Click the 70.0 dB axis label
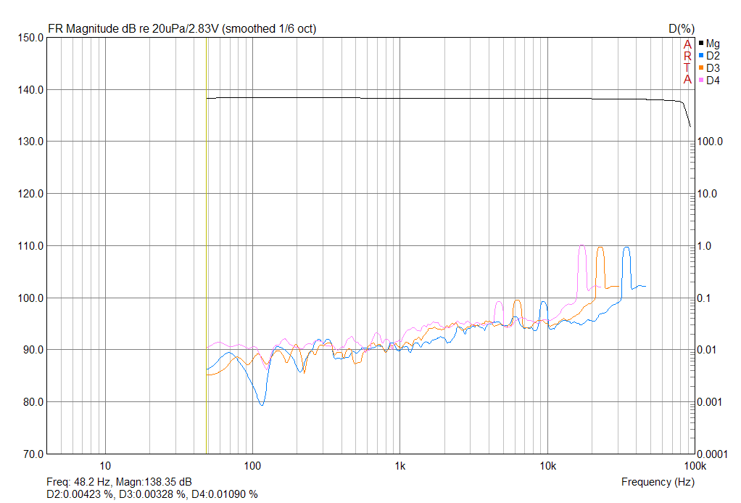741x503 pixels. click(x=33, y=454)
